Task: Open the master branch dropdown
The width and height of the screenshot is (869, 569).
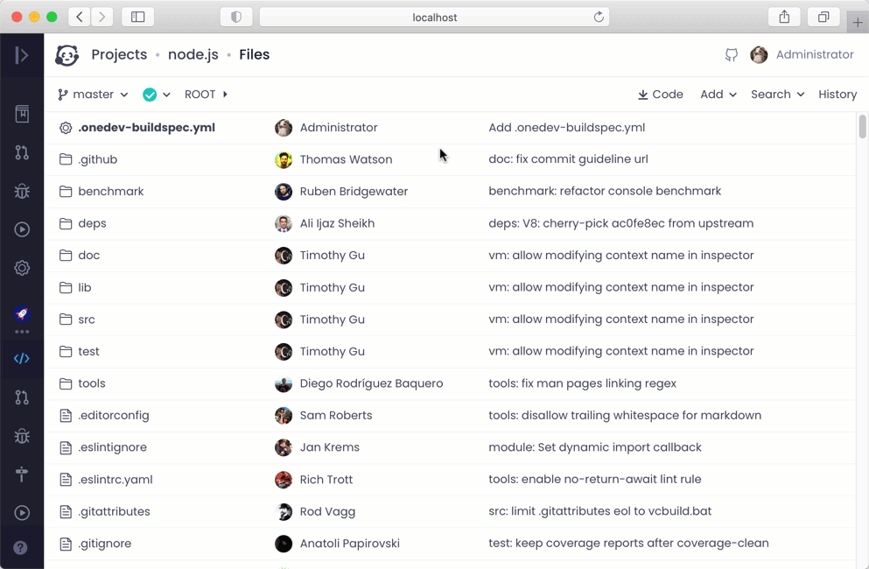Action: tap(93, 95)
